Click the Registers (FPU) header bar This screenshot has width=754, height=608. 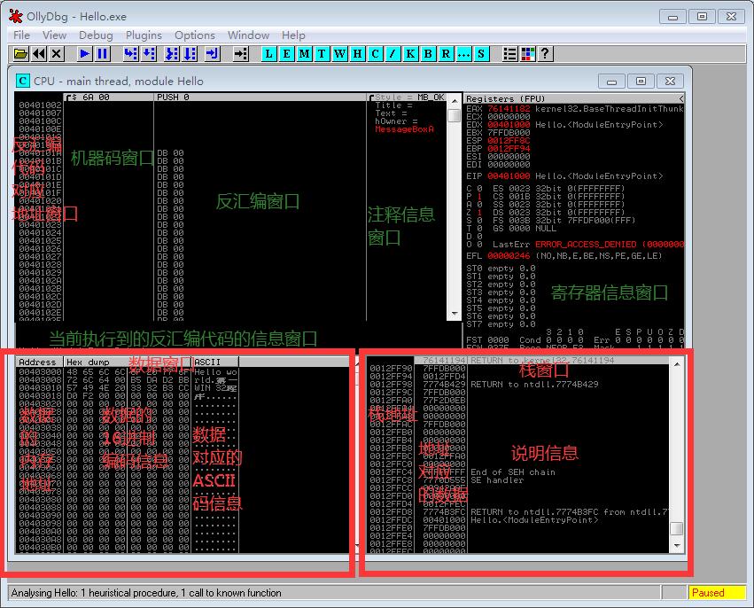coord(573,98)
